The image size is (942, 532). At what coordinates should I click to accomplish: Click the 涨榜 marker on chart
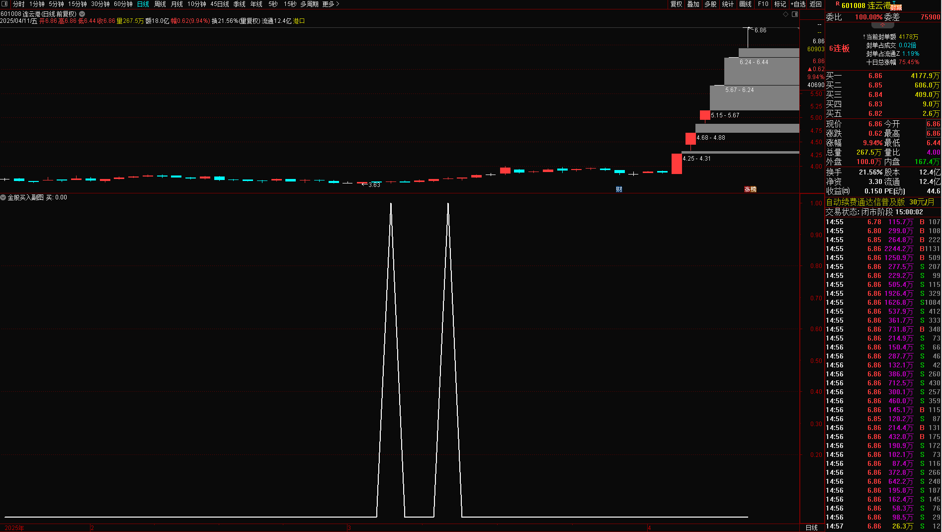click(750, 189)
